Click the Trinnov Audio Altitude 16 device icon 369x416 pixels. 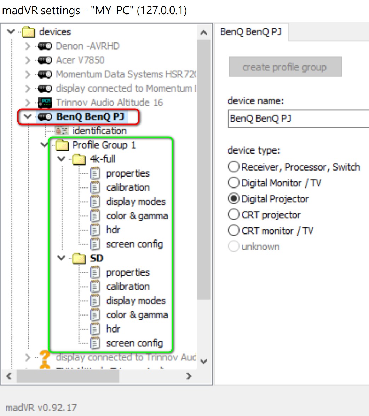coord(45,103)
